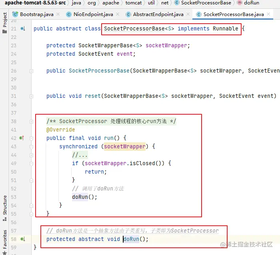
Task: Click the run() method name on line 42
Action: click(109, 138)
